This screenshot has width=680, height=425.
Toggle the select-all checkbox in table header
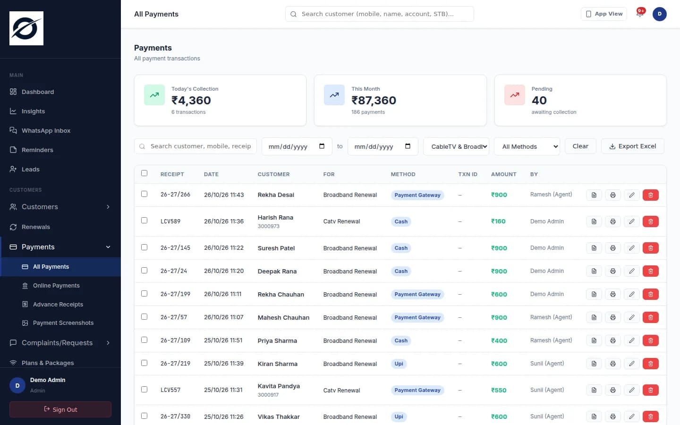pyautogui.click(x=144, y=173)
